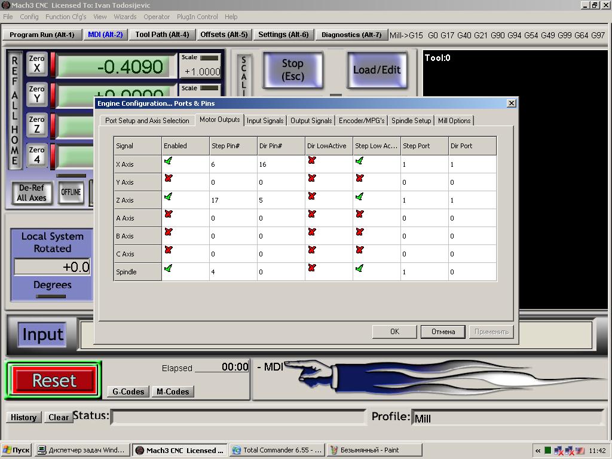Toggle A Axis Dir LowActive cross

[x=311, y=215]
